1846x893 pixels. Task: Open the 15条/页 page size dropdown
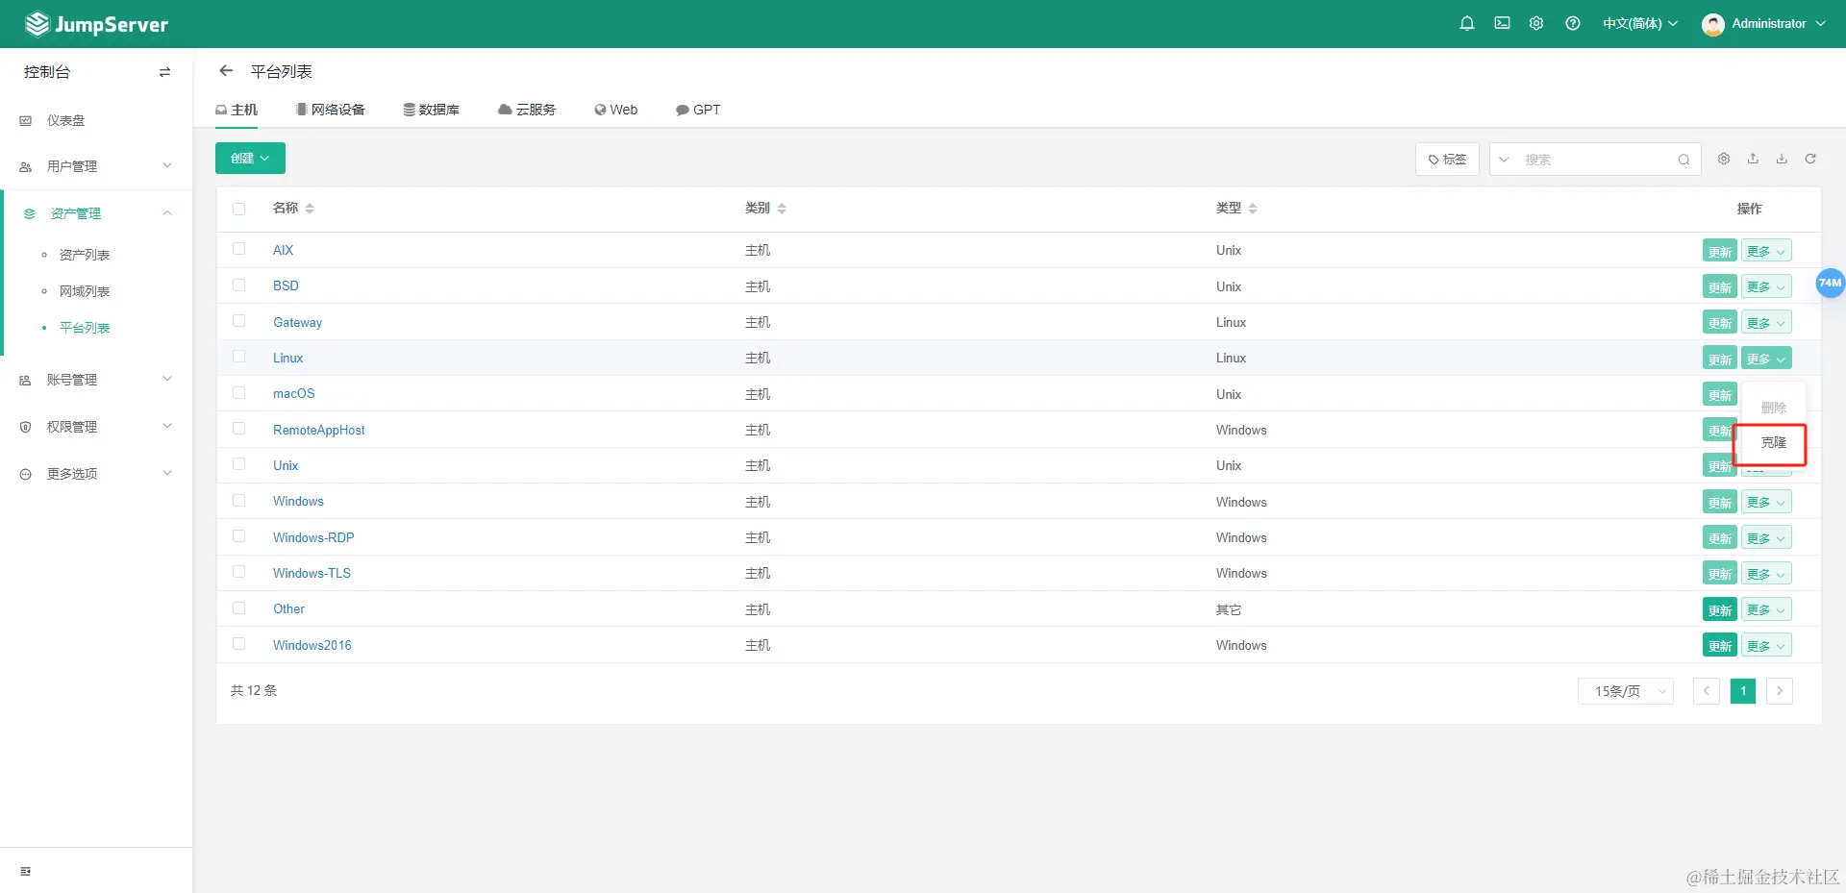[1625, 691]
